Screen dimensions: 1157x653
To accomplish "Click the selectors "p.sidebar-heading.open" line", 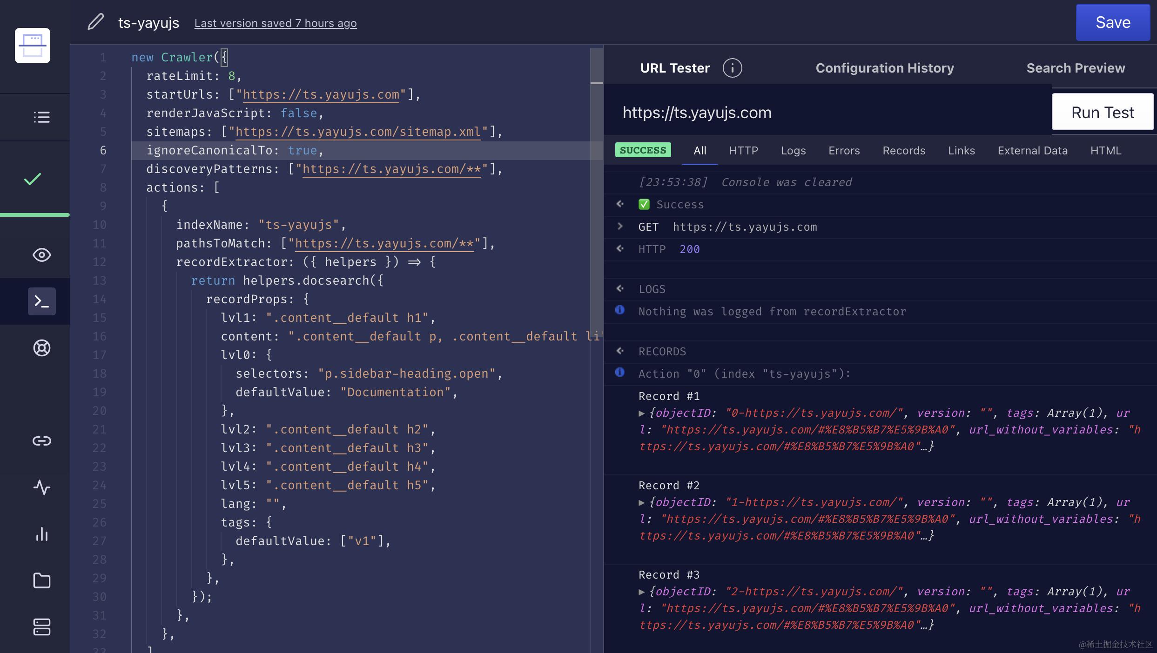I will pyautogui.click(x=369, y=373).
